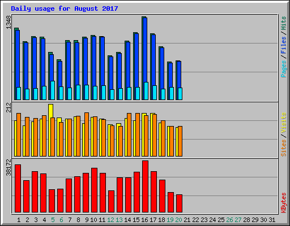The height and width of the screenshot is (226, 290).
Task: Click the chart title 'Daily usage for August 2017'
Action: click(65, 8)
